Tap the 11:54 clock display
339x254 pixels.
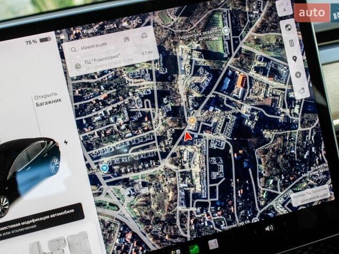coord(110,27)
